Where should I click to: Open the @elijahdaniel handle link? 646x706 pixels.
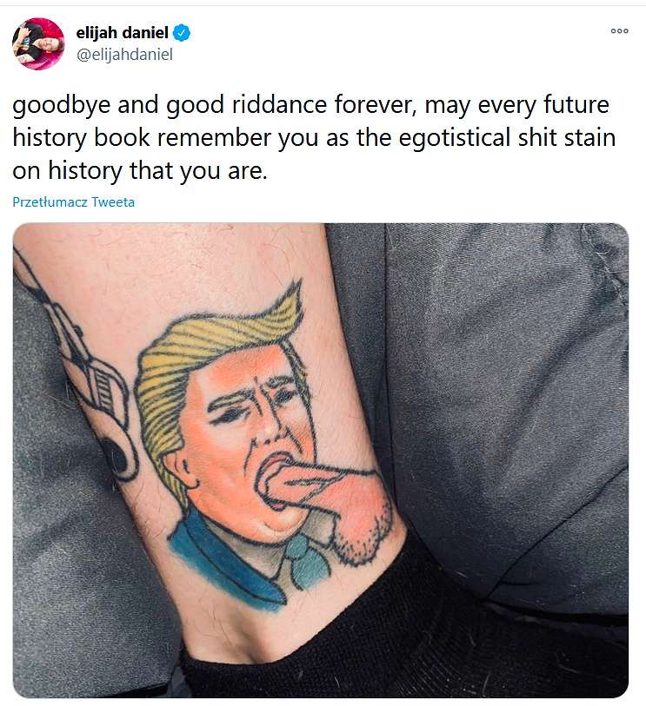pos(124,55)
